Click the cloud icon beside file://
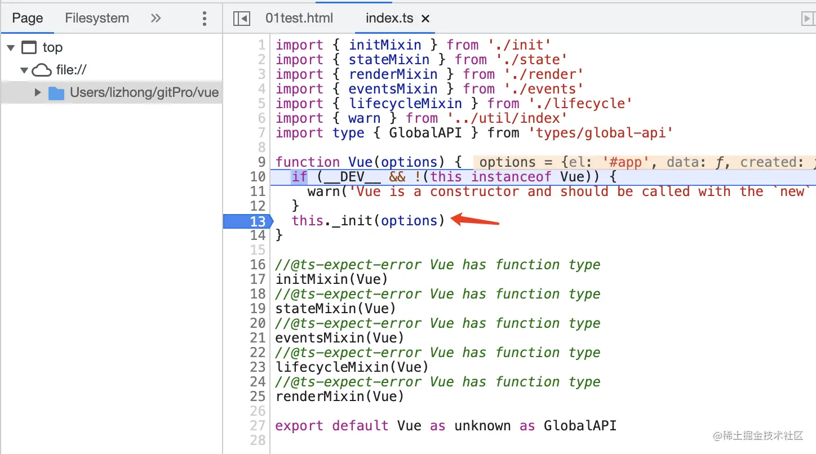This screenshot has width=816, height=454. click(42, 70)
